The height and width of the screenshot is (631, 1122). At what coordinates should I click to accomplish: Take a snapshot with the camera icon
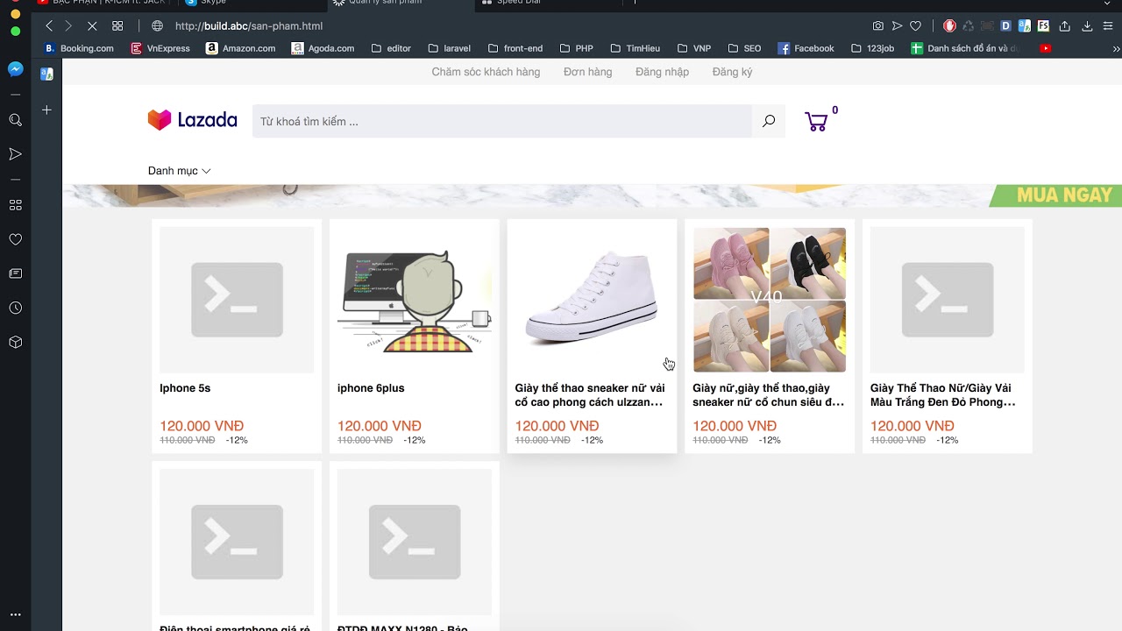[x=878, y=26]
